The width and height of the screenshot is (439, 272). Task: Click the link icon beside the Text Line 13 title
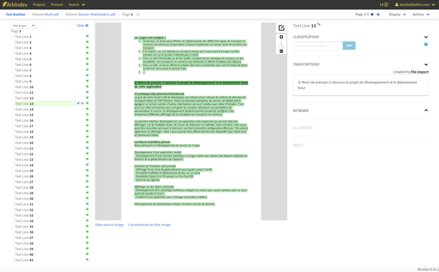click(319, 25)
